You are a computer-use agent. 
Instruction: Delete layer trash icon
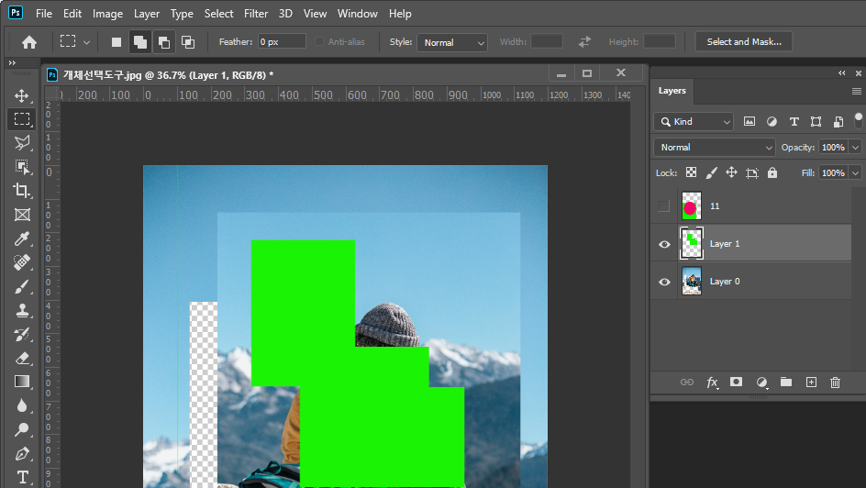(835, 382)
